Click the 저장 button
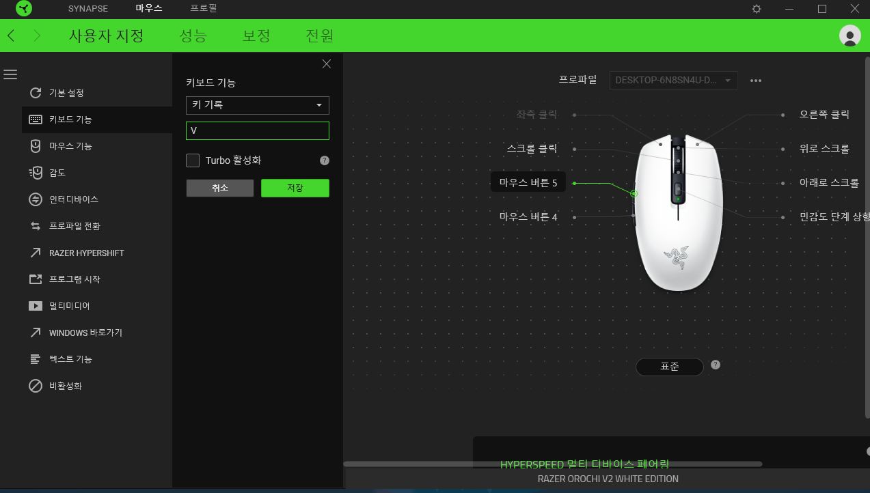 click(295, 188)
